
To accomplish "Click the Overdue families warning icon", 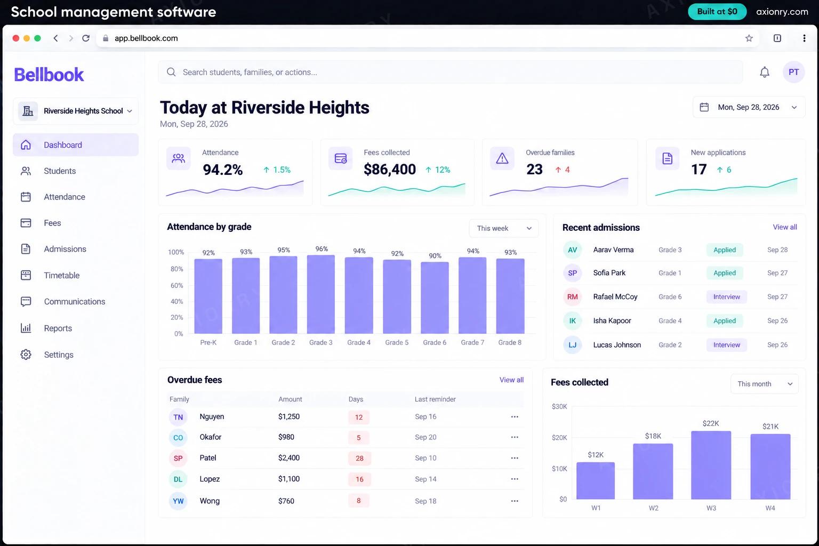I will pyautogui.click(x=502, y=158).
